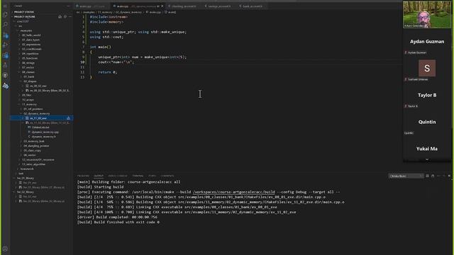The width and height of the screenshot is (454, 255).
Task: Switch to the savings_account.h tab
Action: (x=218, y=6)
